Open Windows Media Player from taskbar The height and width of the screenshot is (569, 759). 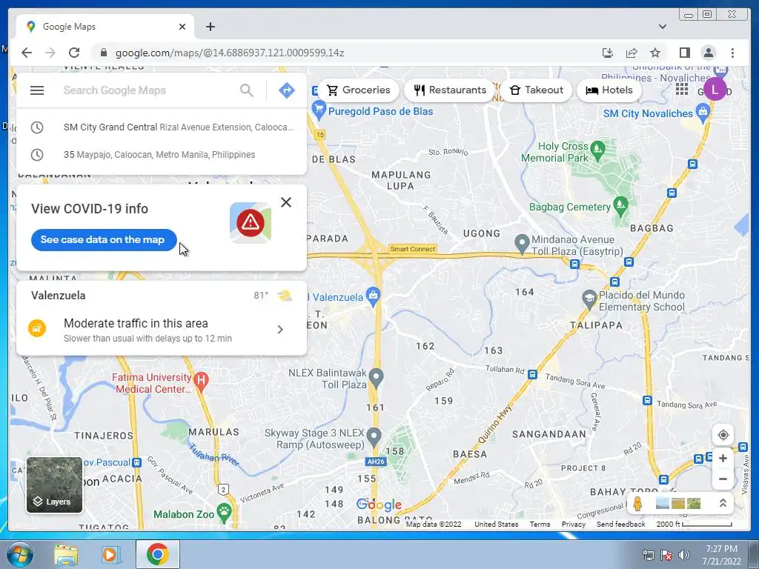click(110, 555)
